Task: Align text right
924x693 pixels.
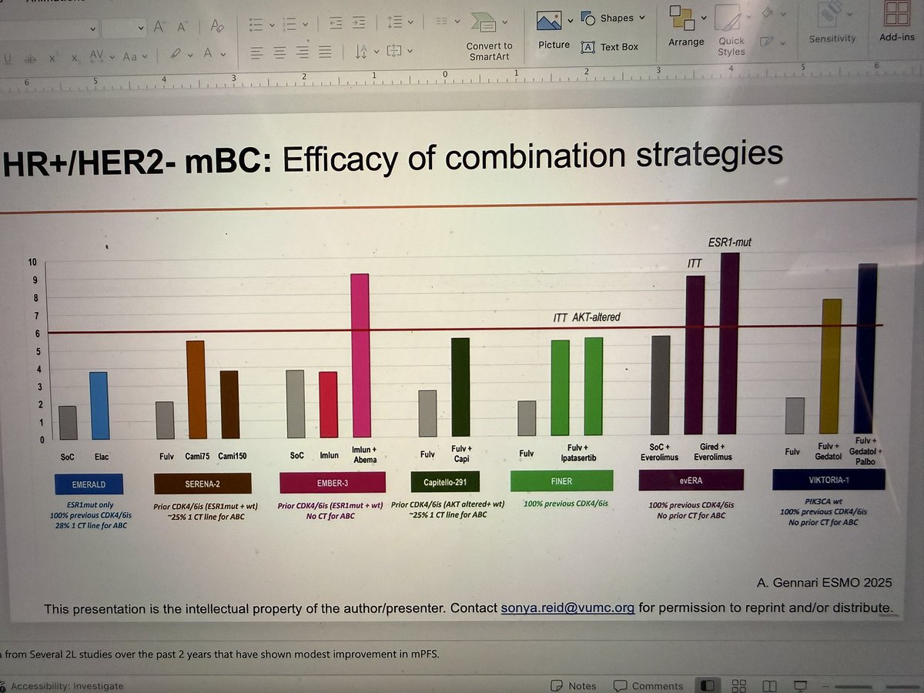Action: tap(302, 52)
